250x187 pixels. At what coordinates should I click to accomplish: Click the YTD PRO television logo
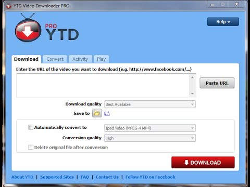[x=28, y=28]
